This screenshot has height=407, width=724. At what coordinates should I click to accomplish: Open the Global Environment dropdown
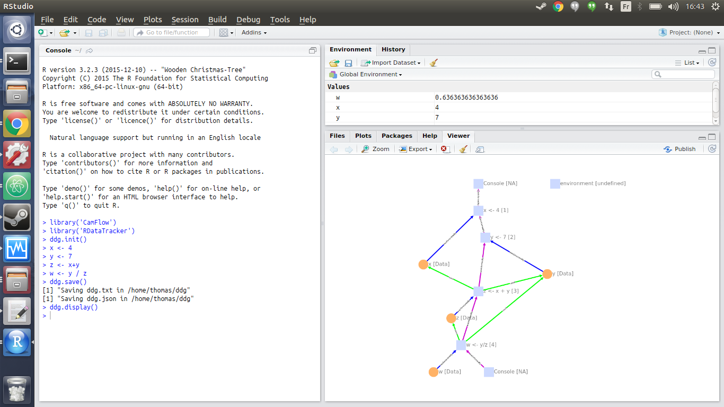[365, 74]
